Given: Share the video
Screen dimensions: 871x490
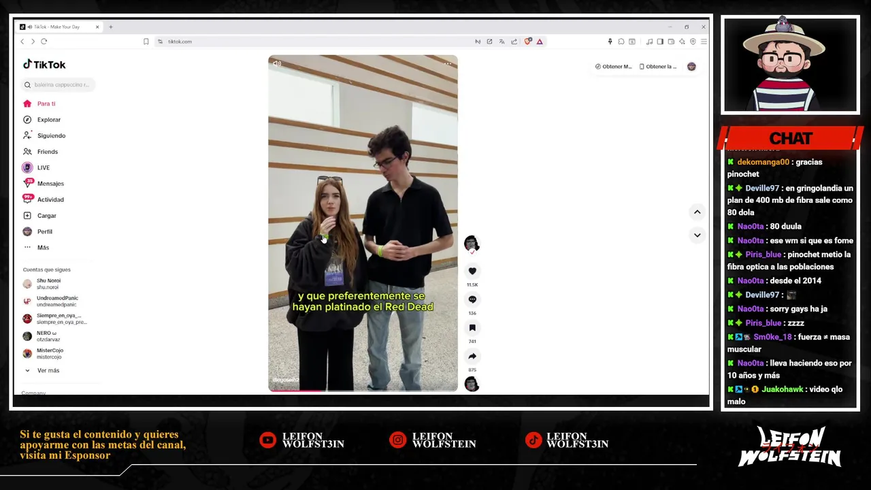Looking at the screenshot, I should coord(472,356).
